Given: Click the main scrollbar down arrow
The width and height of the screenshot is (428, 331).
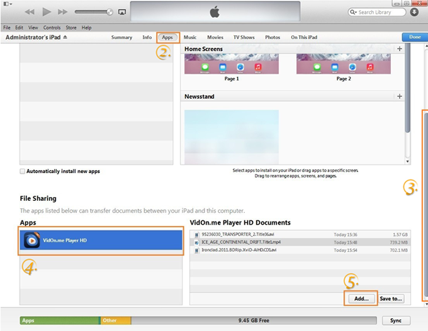Looking at the screenshot, I should click(426, 304).
